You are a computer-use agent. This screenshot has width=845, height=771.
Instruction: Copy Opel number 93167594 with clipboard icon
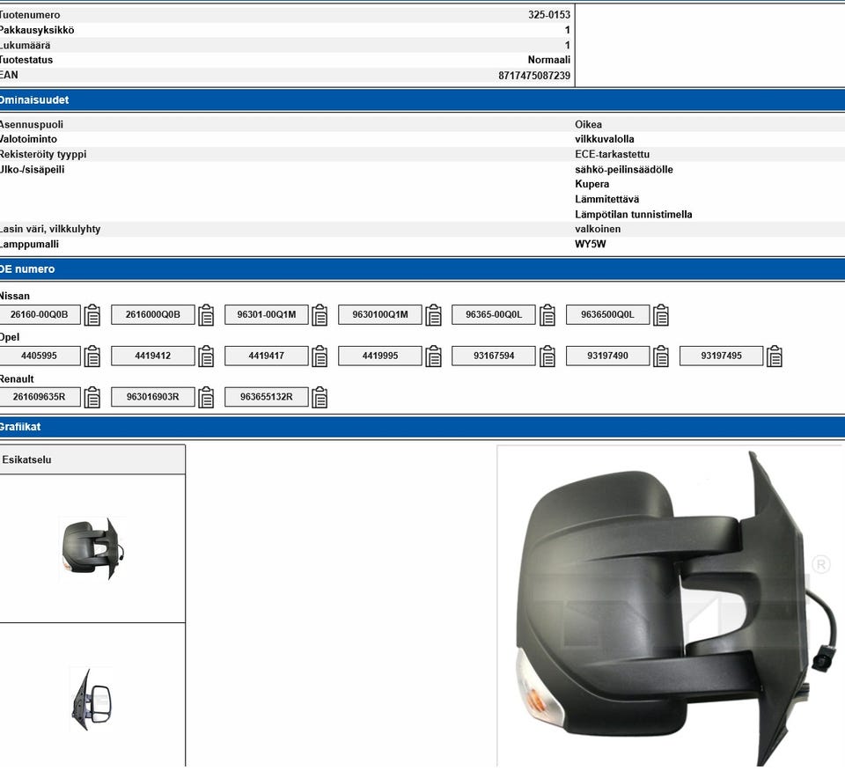(x=547, y=356)
